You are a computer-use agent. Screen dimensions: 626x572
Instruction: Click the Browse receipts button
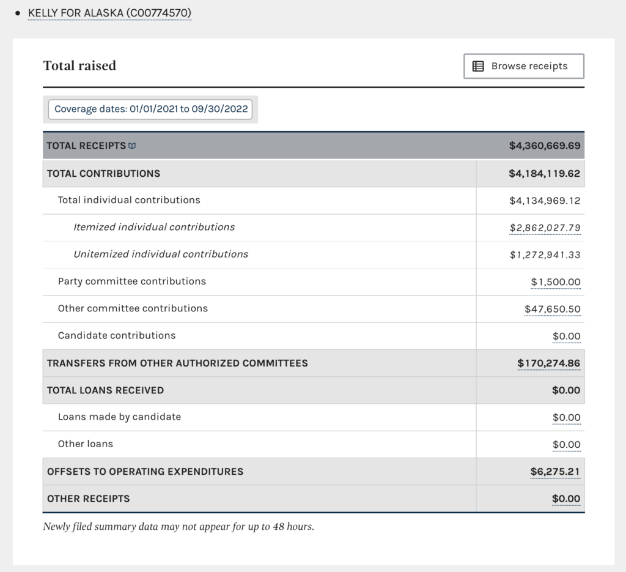pyautogui.click(x=524, y=66)
